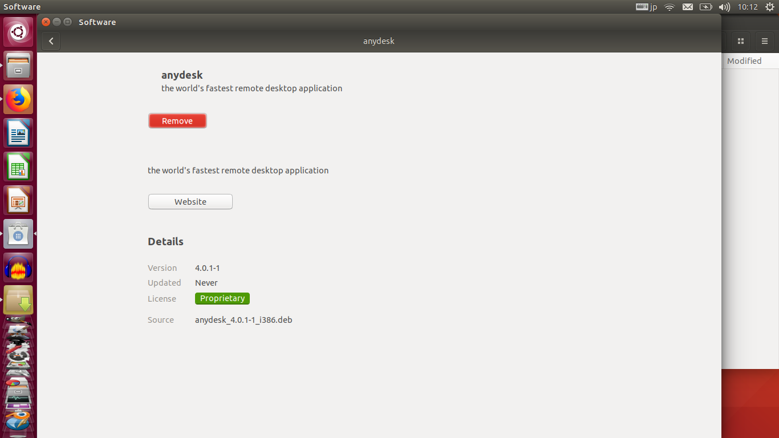Switch Files window to grid view

pos(741,41)
